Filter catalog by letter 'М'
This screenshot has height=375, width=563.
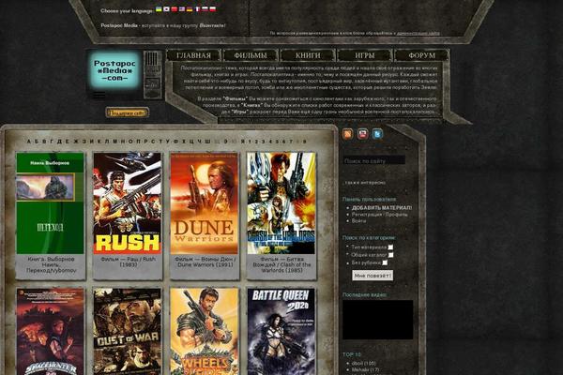point(114,142)
